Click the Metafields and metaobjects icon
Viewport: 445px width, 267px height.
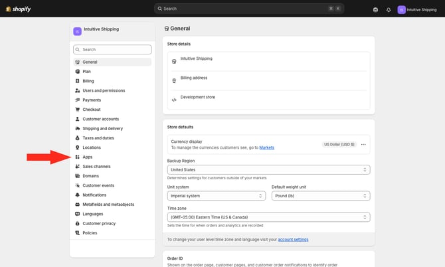coord(77,205)
